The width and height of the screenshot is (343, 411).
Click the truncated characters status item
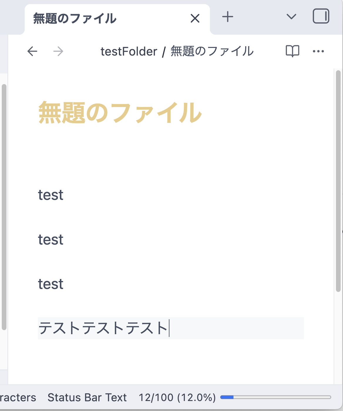pos(18,397)
